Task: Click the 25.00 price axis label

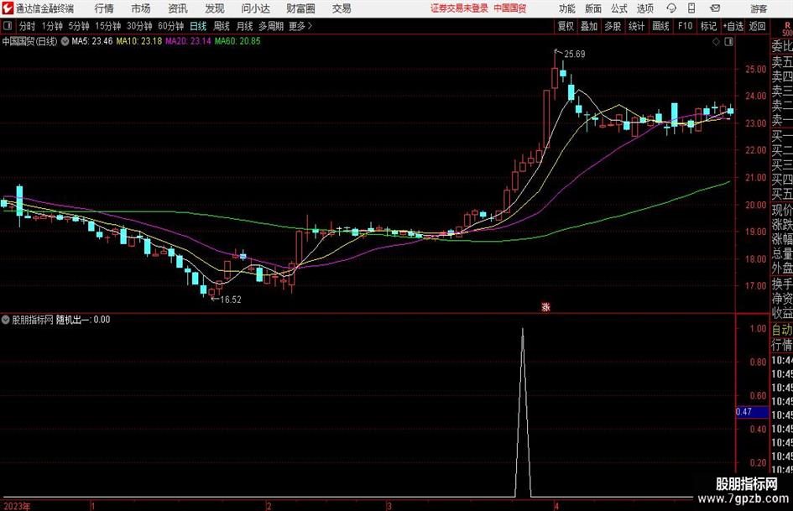Action: pos(755,70)
